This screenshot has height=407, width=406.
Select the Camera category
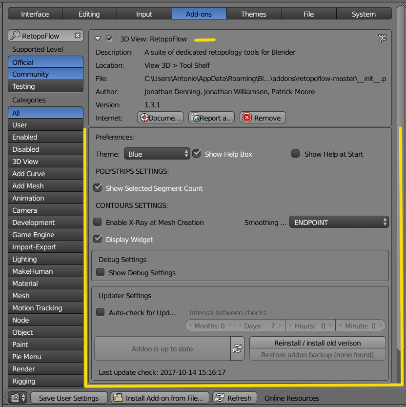point(45,210)
